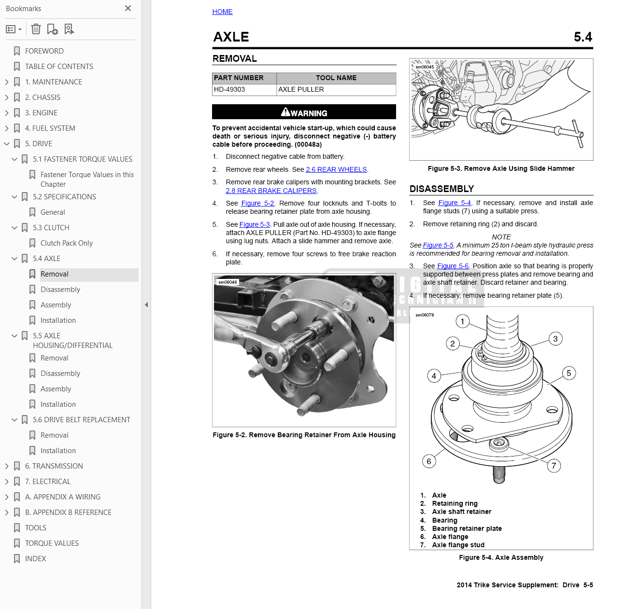626x609 pixels.
Task: Open the TORQUE VALUES bookmark
Action: (52, 543)
